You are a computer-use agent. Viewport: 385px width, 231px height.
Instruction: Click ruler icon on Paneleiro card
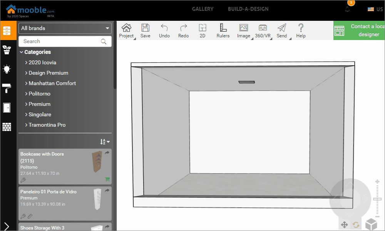pos(30,216)
